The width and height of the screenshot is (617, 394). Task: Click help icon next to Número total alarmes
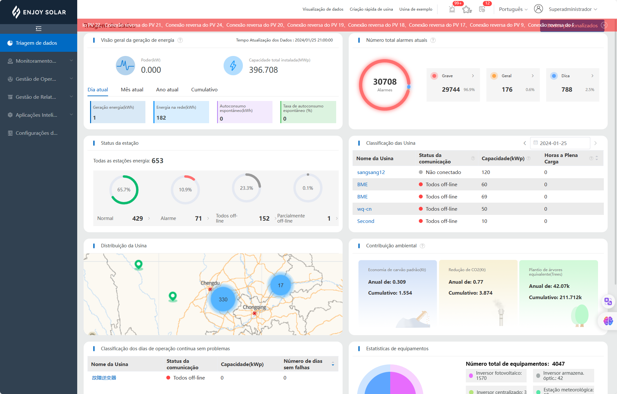point(433,40)
